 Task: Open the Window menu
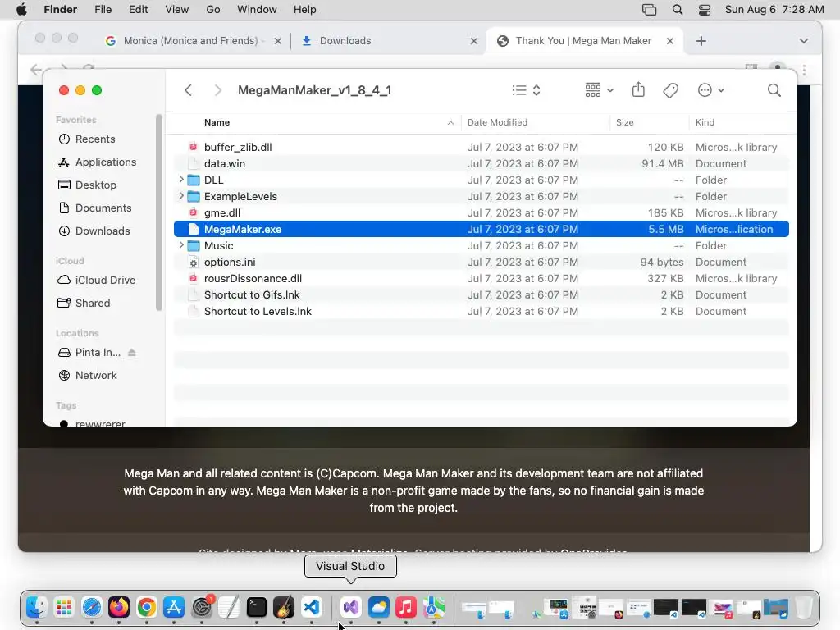click(257, 10)
